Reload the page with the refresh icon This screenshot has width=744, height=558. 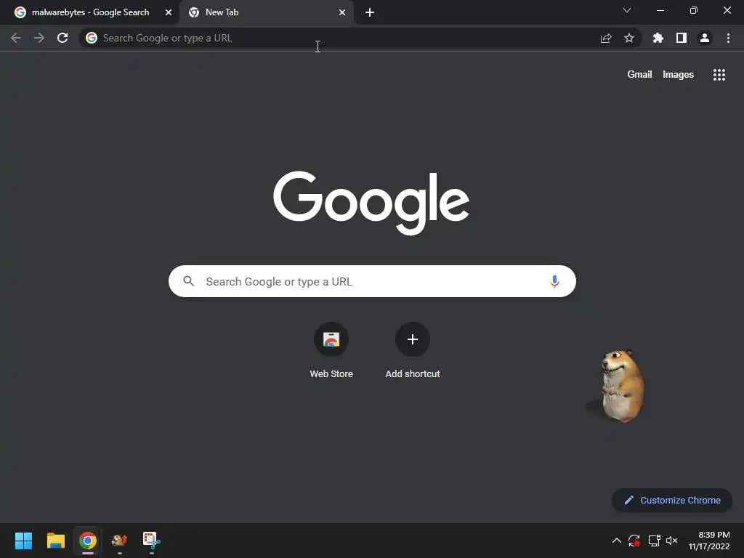(62, 38)
